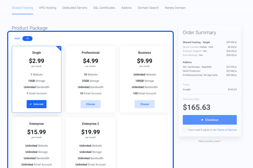The width and height of the screenshot is (253, 168).
Task: Tick the agree to Terms of Service checkbox
Action: (185, 130)
